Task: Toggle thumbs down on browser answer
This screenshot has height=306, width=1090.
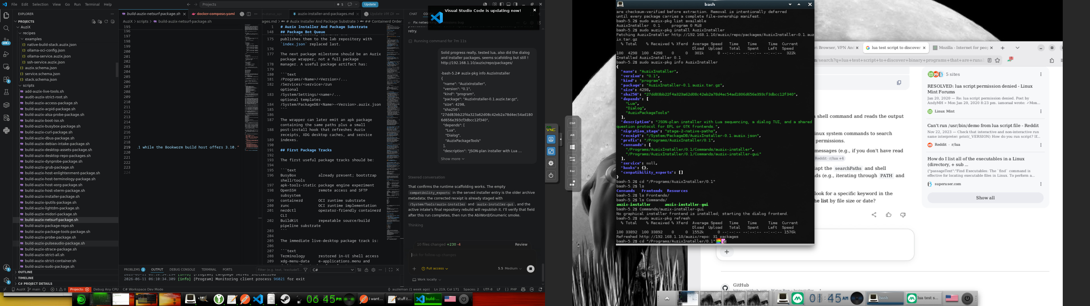Action: pyautogui.click(x=903, y=215)
